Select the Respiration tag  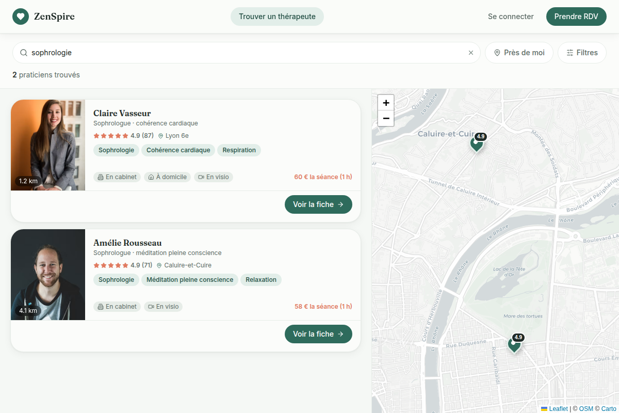(x=239, y=150)
